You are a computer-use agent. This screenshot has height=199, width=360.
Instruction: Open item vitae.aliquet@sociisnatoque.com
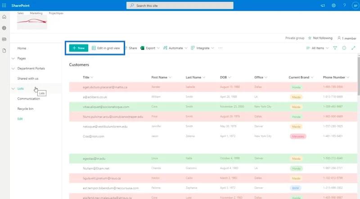pyautogui.click(x=106, y=107)
